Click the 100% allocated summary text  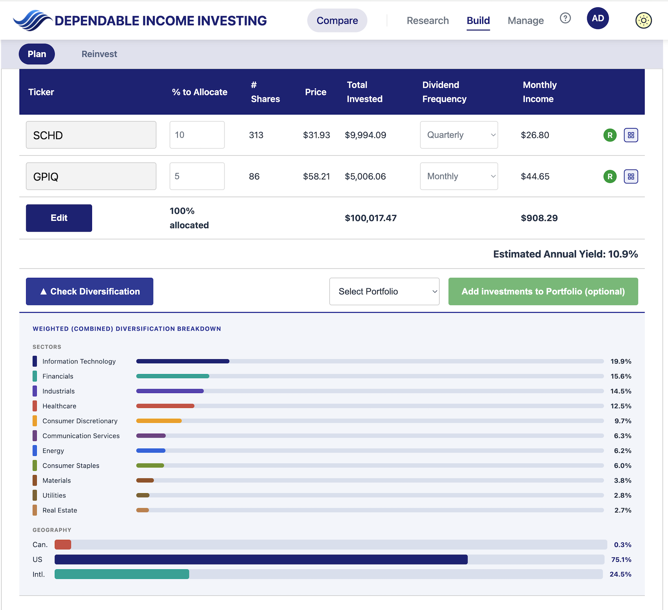point(189,218)
